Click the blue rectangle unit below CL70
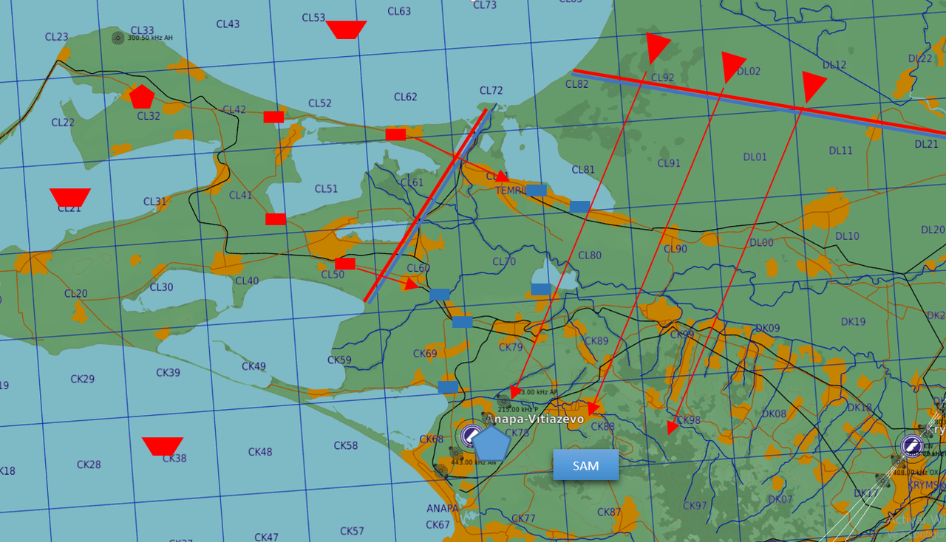Image resolution: width=946 pixels, height=542 pixels. (x=541, y=289)
